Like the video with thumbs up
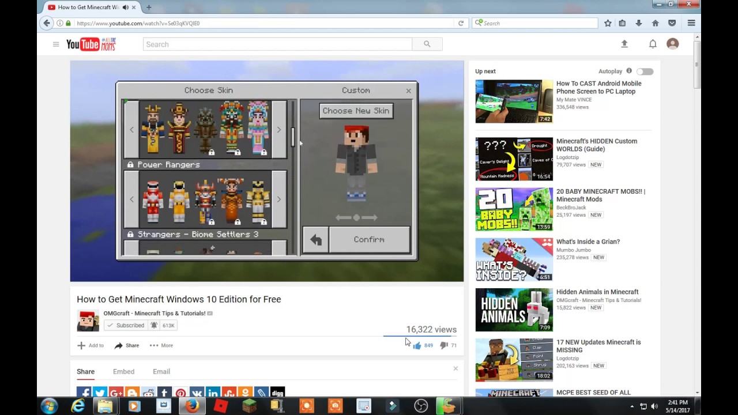The width and height of the screenshot is (738, 415). click(x=417, y=345)
